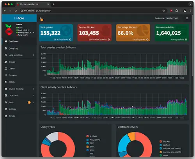Select Dashboard in the sidebar

[x=19, y=41]
